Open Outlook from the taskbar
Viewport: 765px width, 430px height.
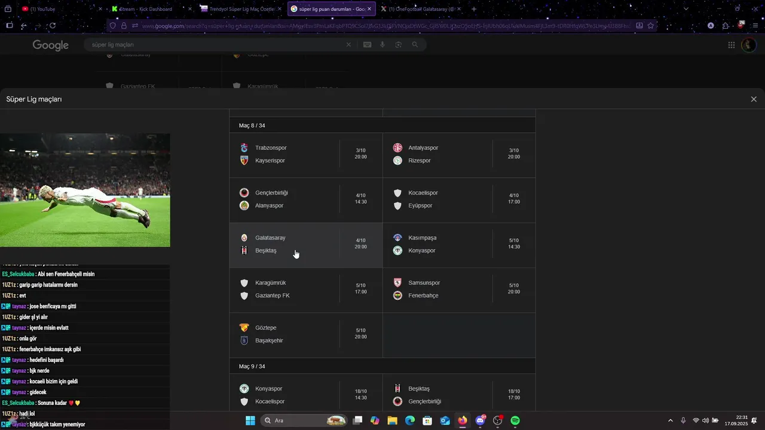click(445, 420)
